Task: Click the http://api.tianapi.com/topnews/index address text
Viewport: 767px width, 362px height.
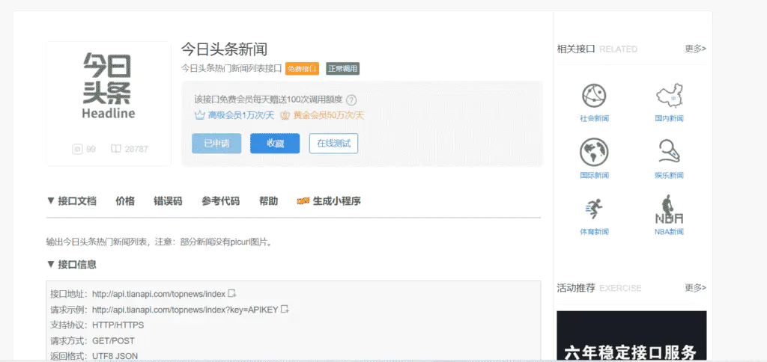Action: (x=159, y=294)
